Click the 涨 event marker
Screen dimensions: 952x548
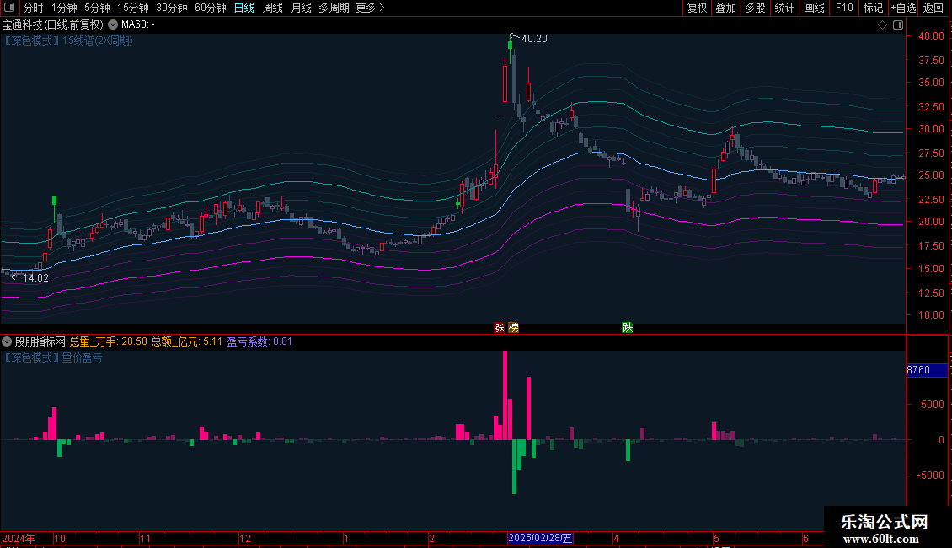pyautogui.click(x=499, y=327)
